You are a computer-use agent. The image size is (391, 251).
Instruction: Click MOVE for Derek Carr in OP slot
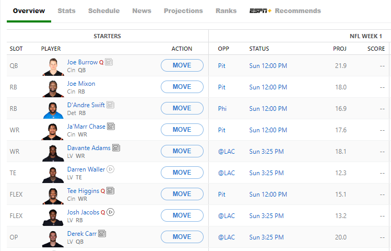[182, 237]
